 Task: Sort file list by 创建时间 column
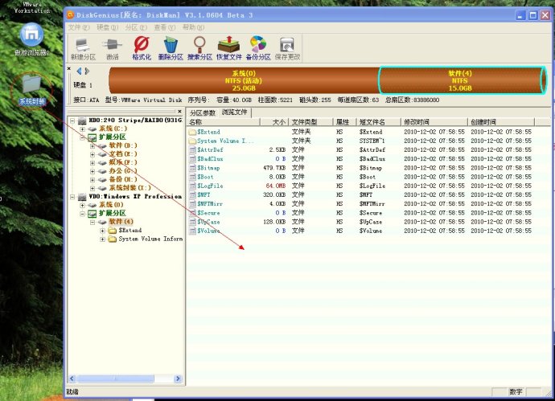point(501,122)
